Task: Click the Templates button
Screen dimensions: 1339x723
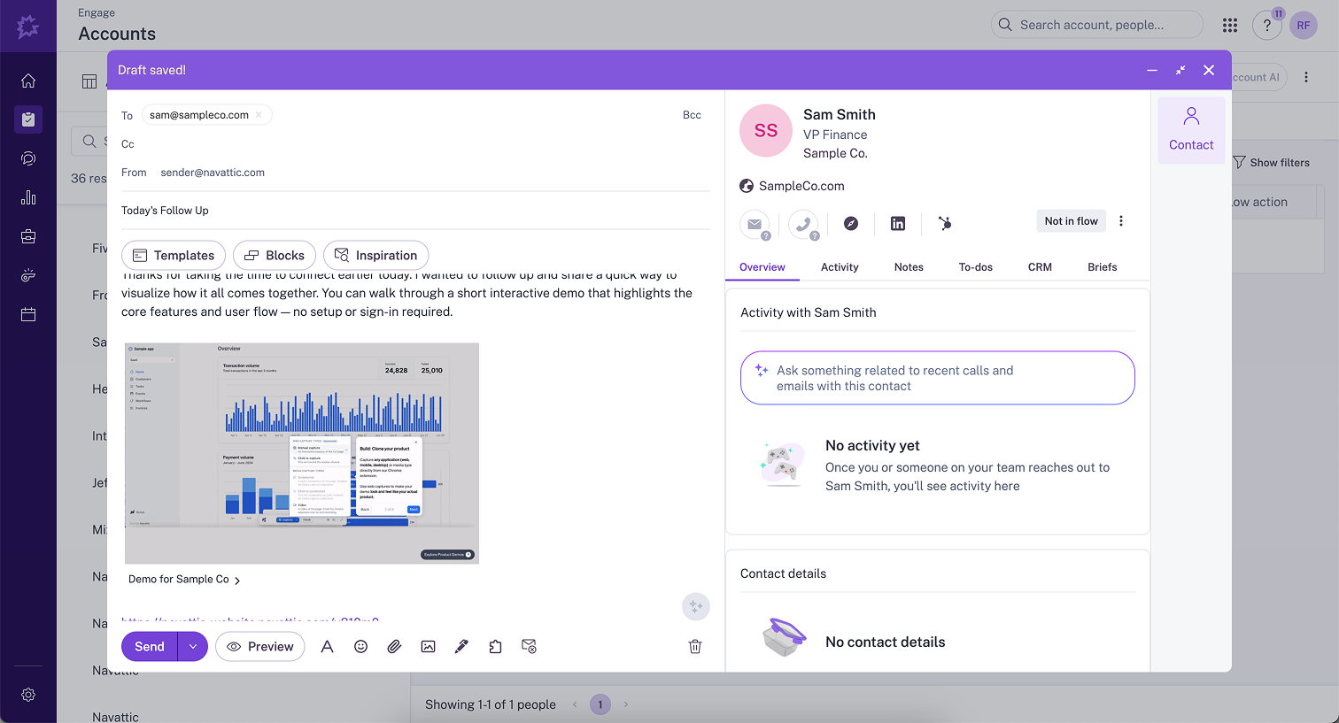Action: [174, 256]
